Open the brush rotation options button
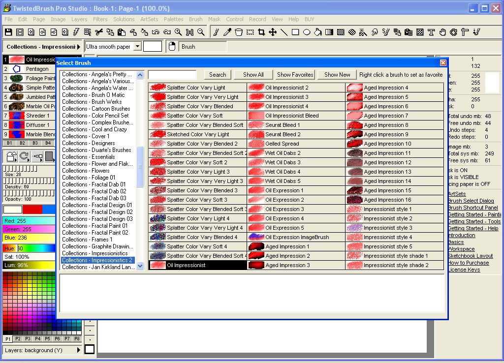The width and height of the screenshot is (504, 363). click(x=25, y=156)
